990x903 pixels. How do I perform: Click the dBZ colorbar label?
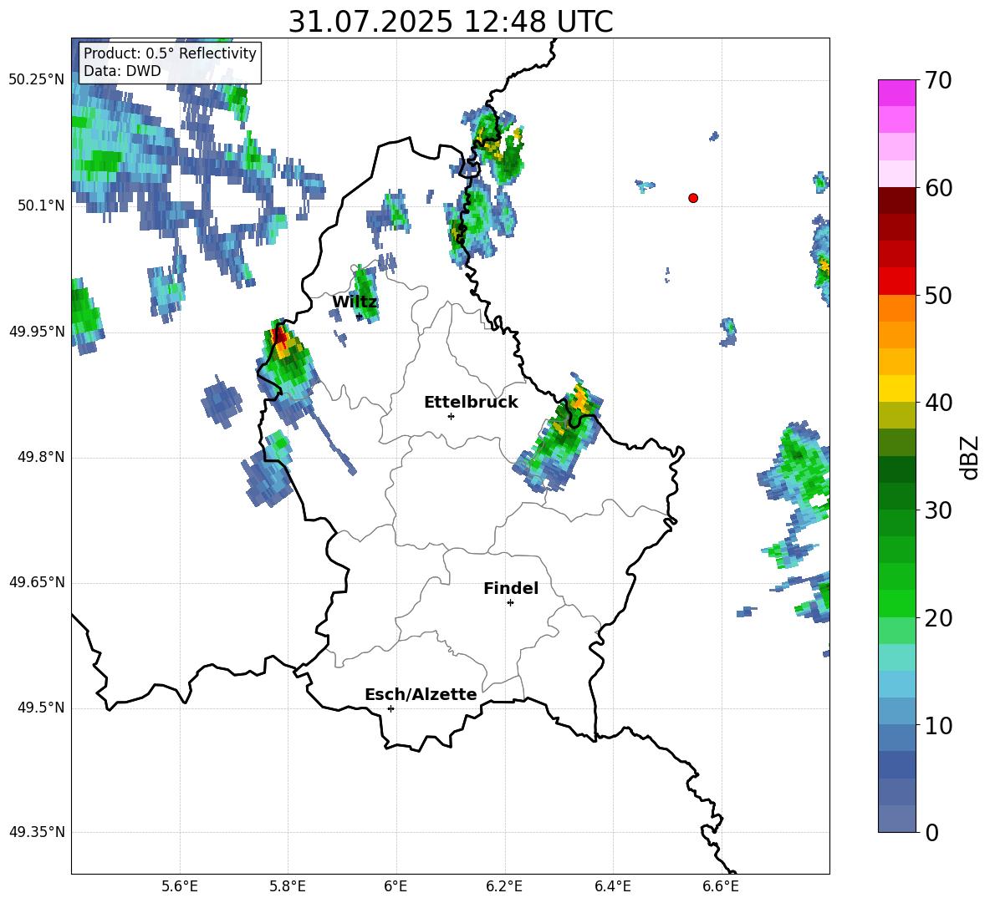point(968,457)
